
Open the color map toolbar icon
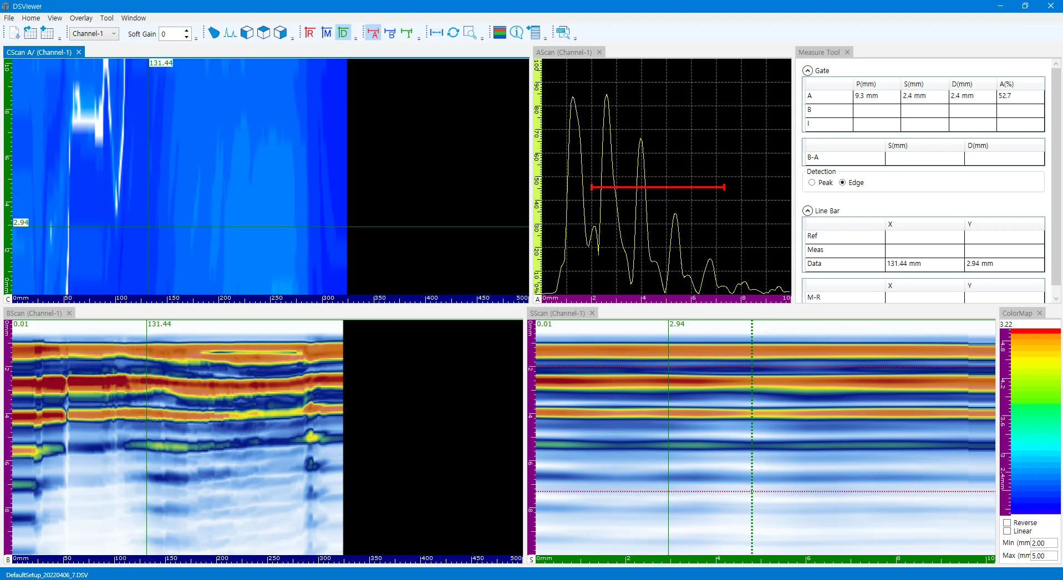pyautogui.click(x=500, y=33)
